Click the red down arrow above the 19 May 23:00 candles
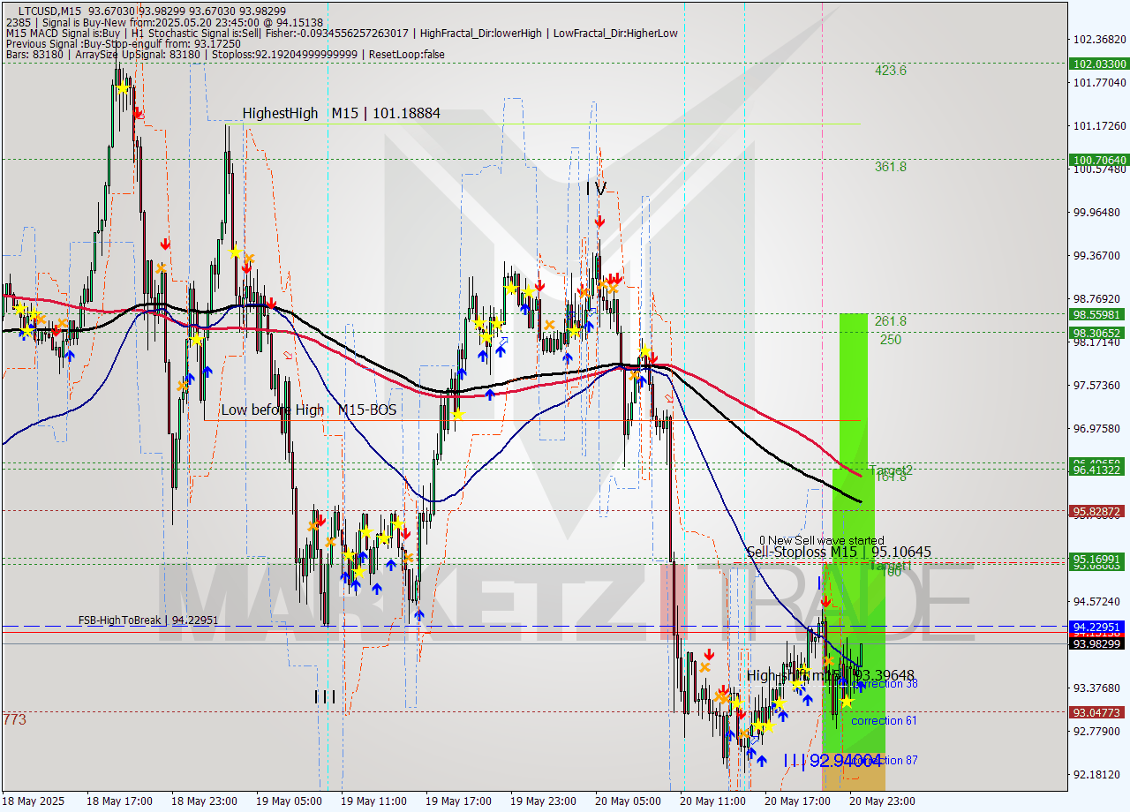The image size is (1130, 812). 539,287
